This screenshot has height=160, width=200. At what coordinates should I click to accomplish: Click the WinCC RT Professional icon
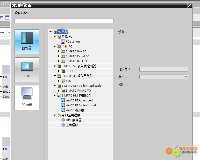(63, 105)
